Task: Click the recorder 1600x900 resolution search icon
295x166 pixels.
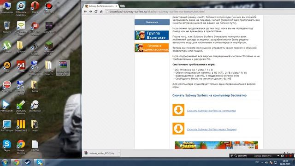Action: [236, 156]
